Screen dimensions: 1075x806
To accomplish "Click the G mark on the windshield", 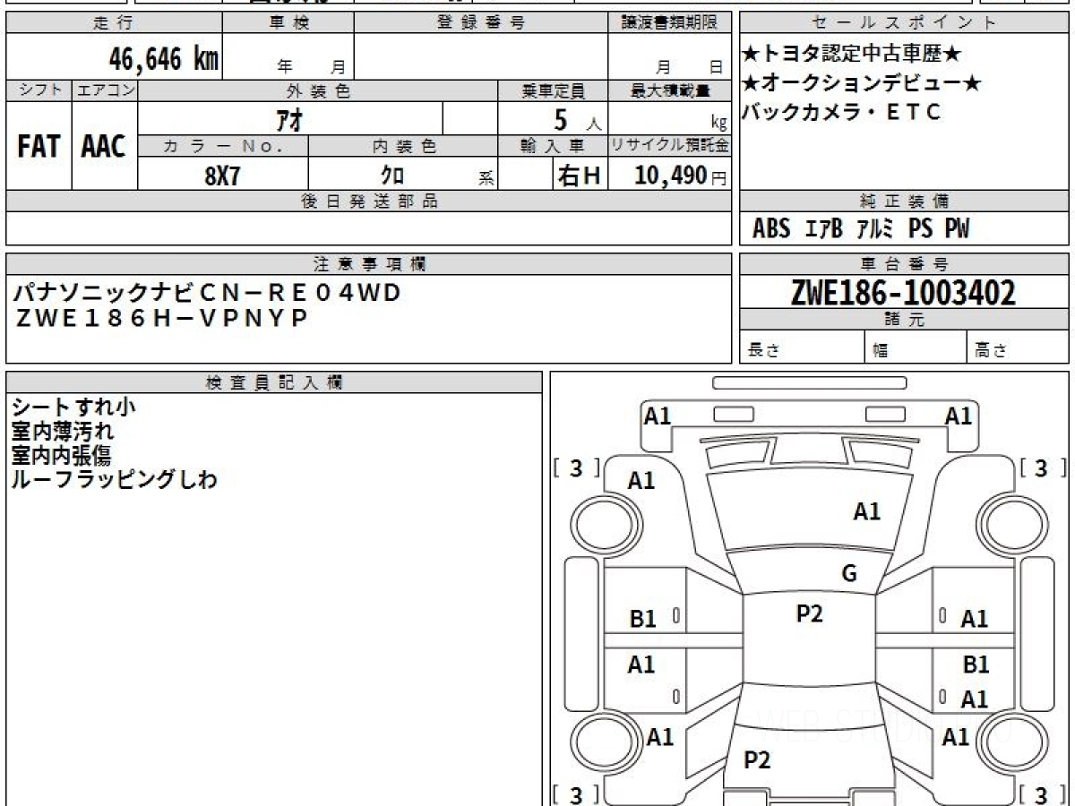I will [849, 574].
